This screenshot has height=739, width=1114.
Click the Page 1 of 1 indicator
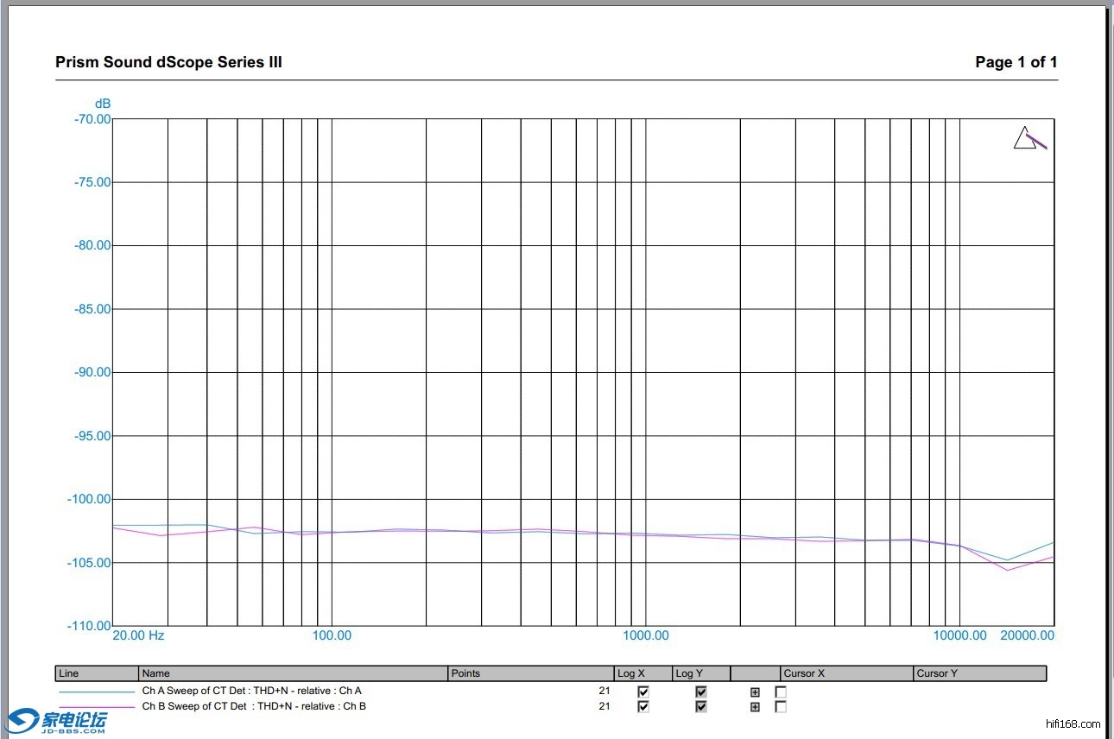coord(1016,62)
